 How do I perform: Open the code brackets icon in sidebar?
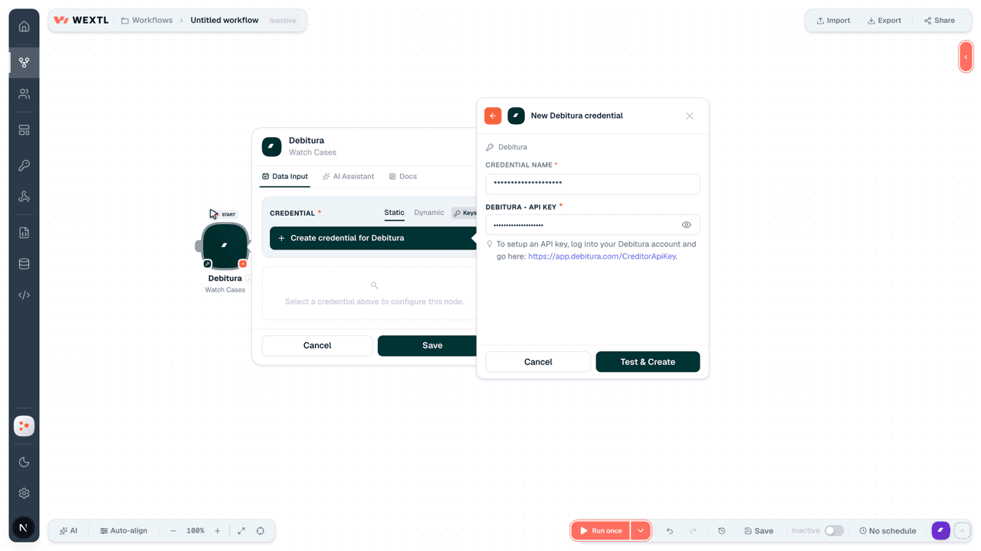coord(24,295)
